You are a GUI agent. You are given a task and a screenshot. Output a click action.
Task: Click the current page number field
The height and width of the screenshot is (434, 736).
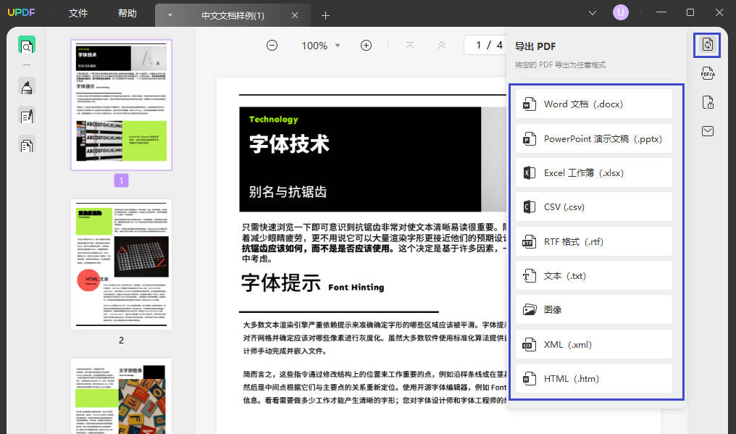[x=478, y=46]
